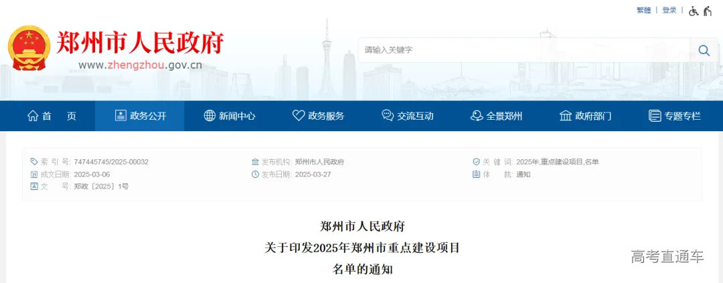Click the 郑州市人民政府 site title

tap(140, 43)
